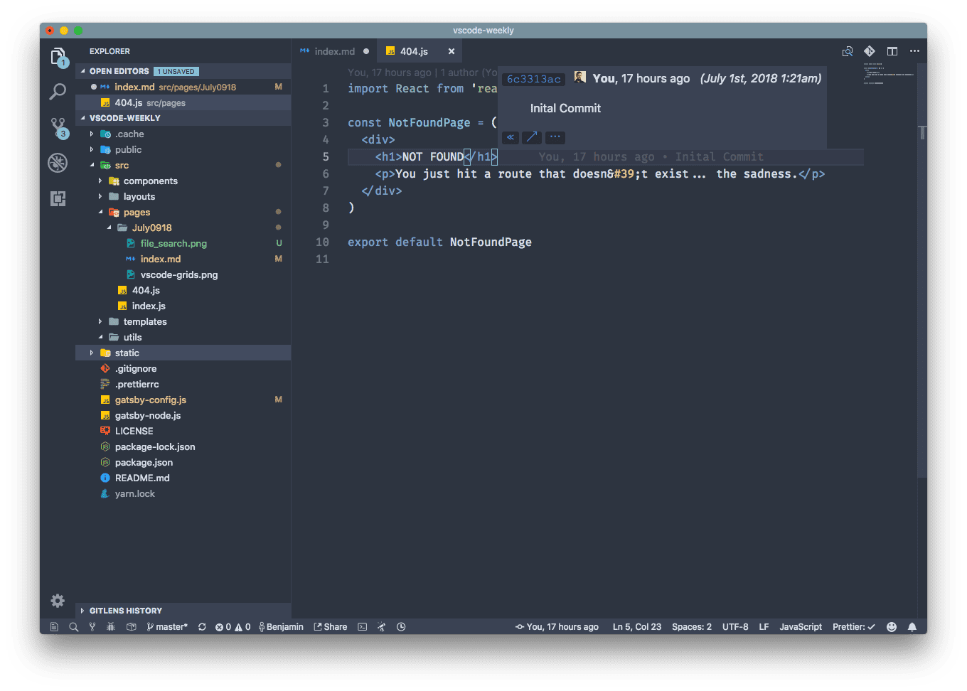Screen dimensions: 967x691
Task: Toggle GitLens file blame annotations icon
Action: click(869, 51)
